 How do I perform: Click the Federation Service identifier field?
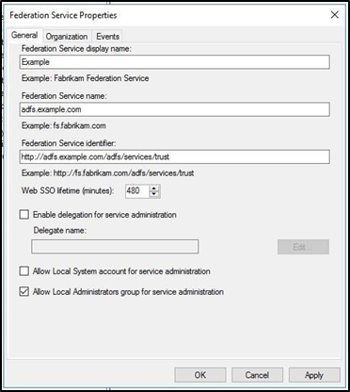(x=175, y=156)
